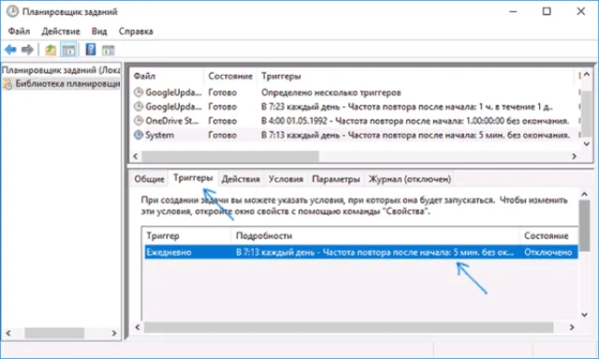
Task: Switch to the Триггеры tab
Action: pos(193,179)
